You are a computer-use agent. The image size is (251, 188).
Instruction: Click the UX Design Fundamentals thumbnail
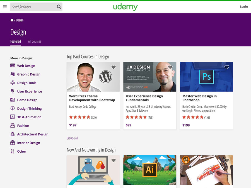(x=150, y=77)
